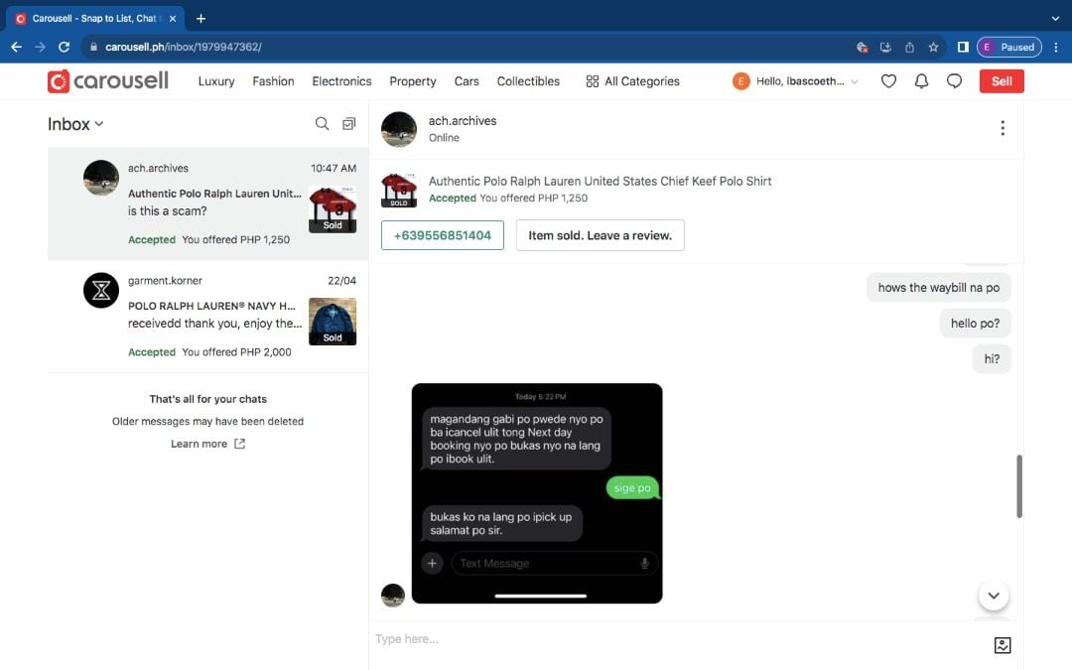
Task: Click the Carousell logo
Action: coord(108,81)
